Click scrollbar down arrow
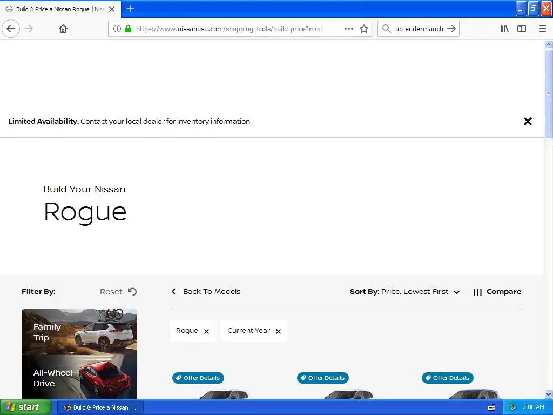 click(x=548, y=394)
